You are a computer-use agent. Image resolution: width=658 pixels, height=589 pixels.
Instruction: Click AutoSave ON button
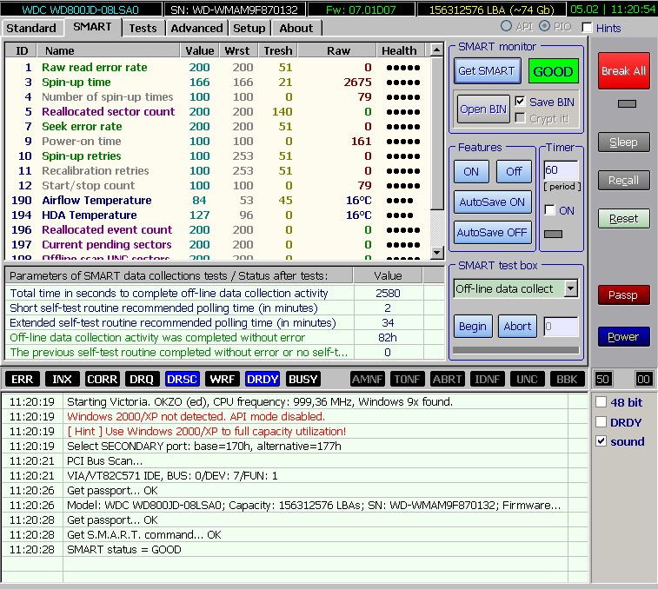click(492, 202)
